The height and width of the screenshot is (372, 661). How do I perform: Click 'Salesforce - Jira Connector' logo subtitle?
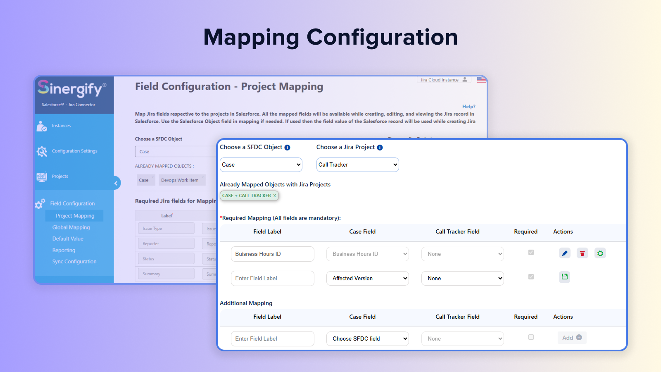tap(68, 105)
